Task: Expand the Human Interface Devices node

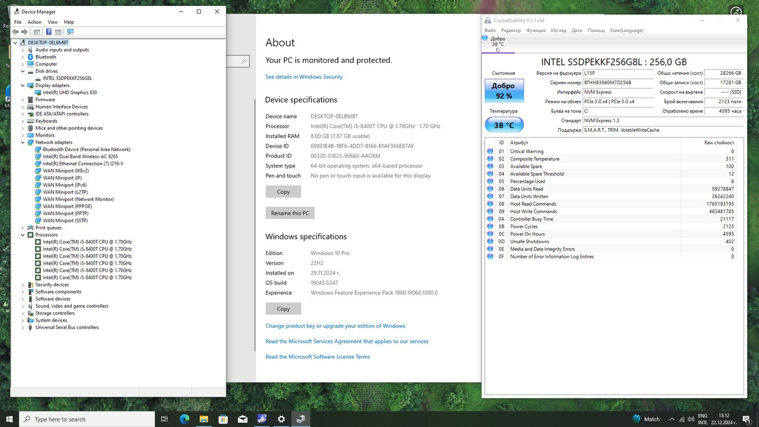Action: [23, 107]
